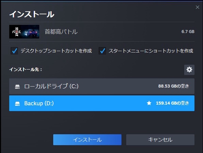This screenshot has width=203, height=153.
Task: Click the 88.53 GBの空き free space text
Action: [x=173, y=86]
